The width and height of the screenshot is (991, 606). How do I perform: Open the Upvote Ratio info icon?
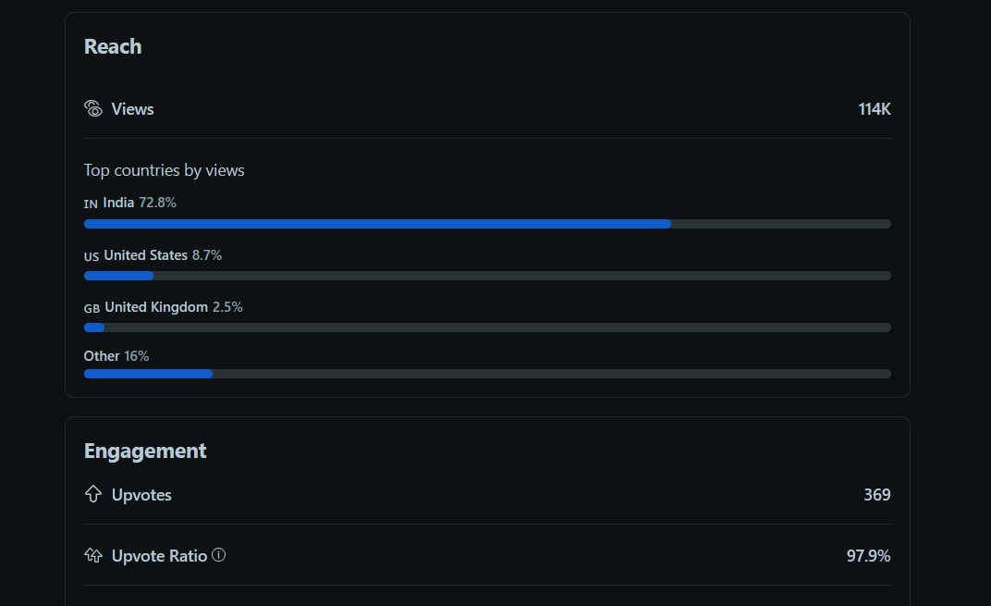(x=219, y=555)
